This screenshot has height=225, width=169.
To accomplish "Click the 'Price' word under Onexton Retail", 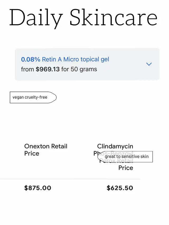I will 32,154.
